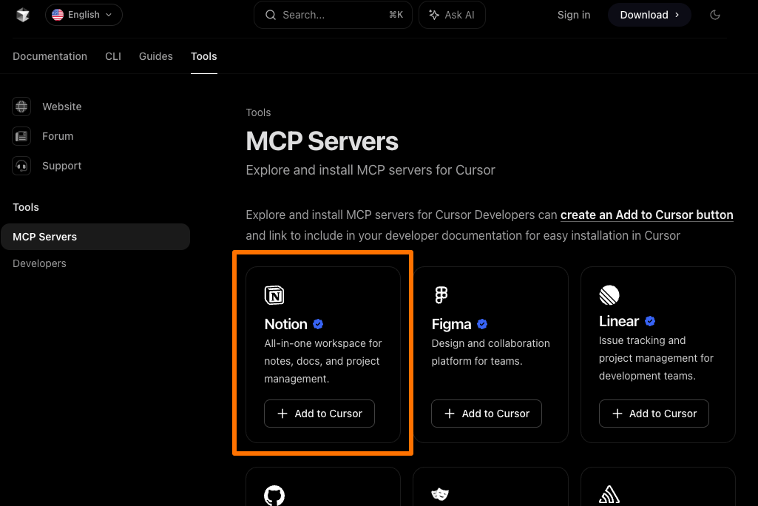758x506 pixels.
Task: Click the Figma card title
Action: coord(452,324)
